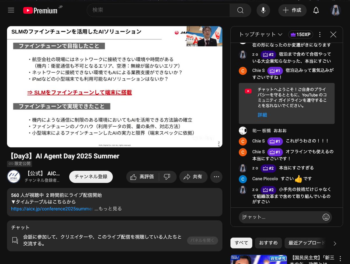350x264 pixels.
Task: Select the おすすめ filter chip
Action: point(268,243)
